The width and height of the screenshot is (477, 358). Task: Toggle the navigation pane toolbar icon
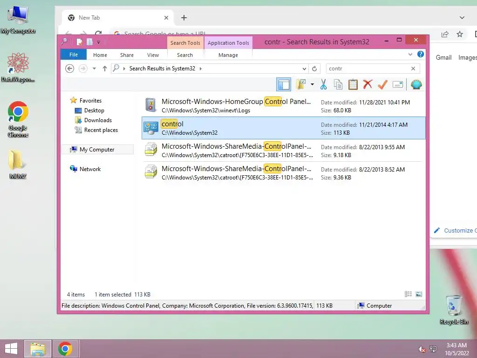click(284, 85)
